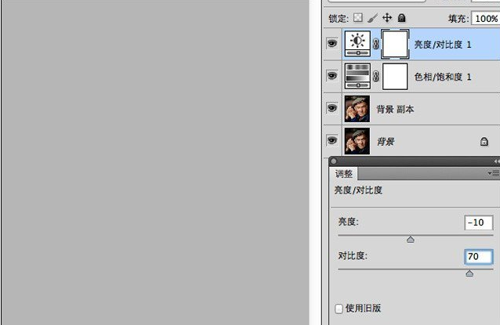Viewport: 500px width, 325px height.
Task: Open the adjustments panel flyout menu
Action: pos(494,174)
